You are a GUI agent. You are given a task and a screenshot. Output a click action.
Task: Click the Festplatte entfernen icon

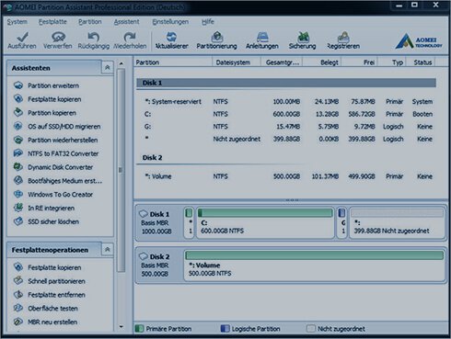pyautogui.click(x=18, y=295)
